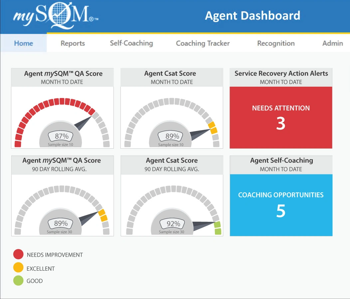Click the Agent QA Score month-to-date gauge needle
The height and width of the screenshot is (299, 350).
(83, 123)
